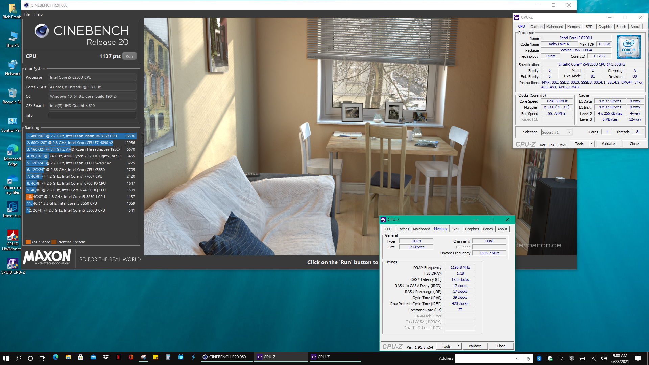Select ranking row Ryzen Threadripper 1950X
Viewport: 649px width, 365px height.
[x=81, y=149]
